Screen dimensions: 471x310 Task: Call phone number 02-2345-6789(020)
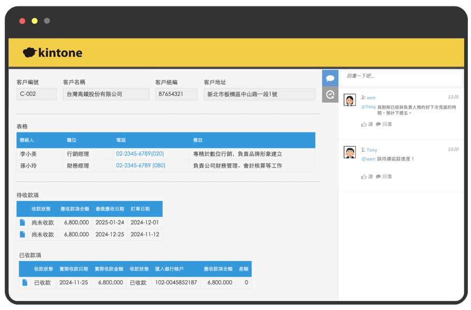point(140,154)
